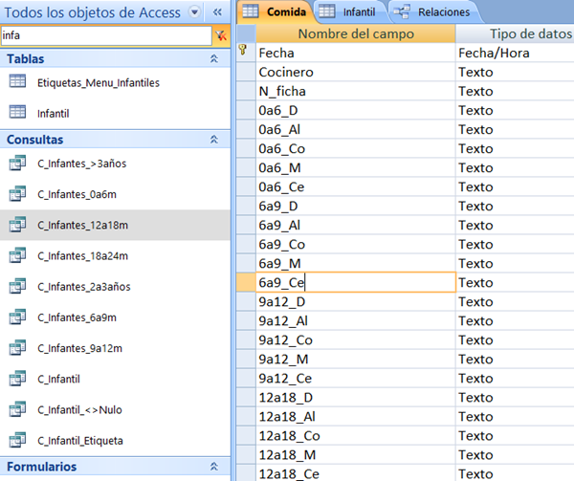Click the Infantil table icon in navigation pane
574x481 pixels.
[x=17, y=113]
